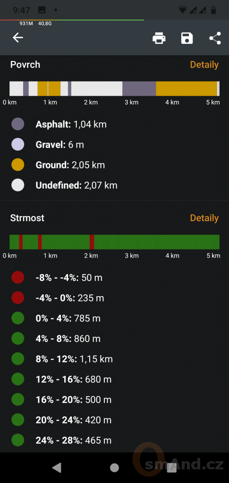The image size is (229, 483).
Task: Tap the Ground yellow legend circle
Action: (x=17, y=165)
